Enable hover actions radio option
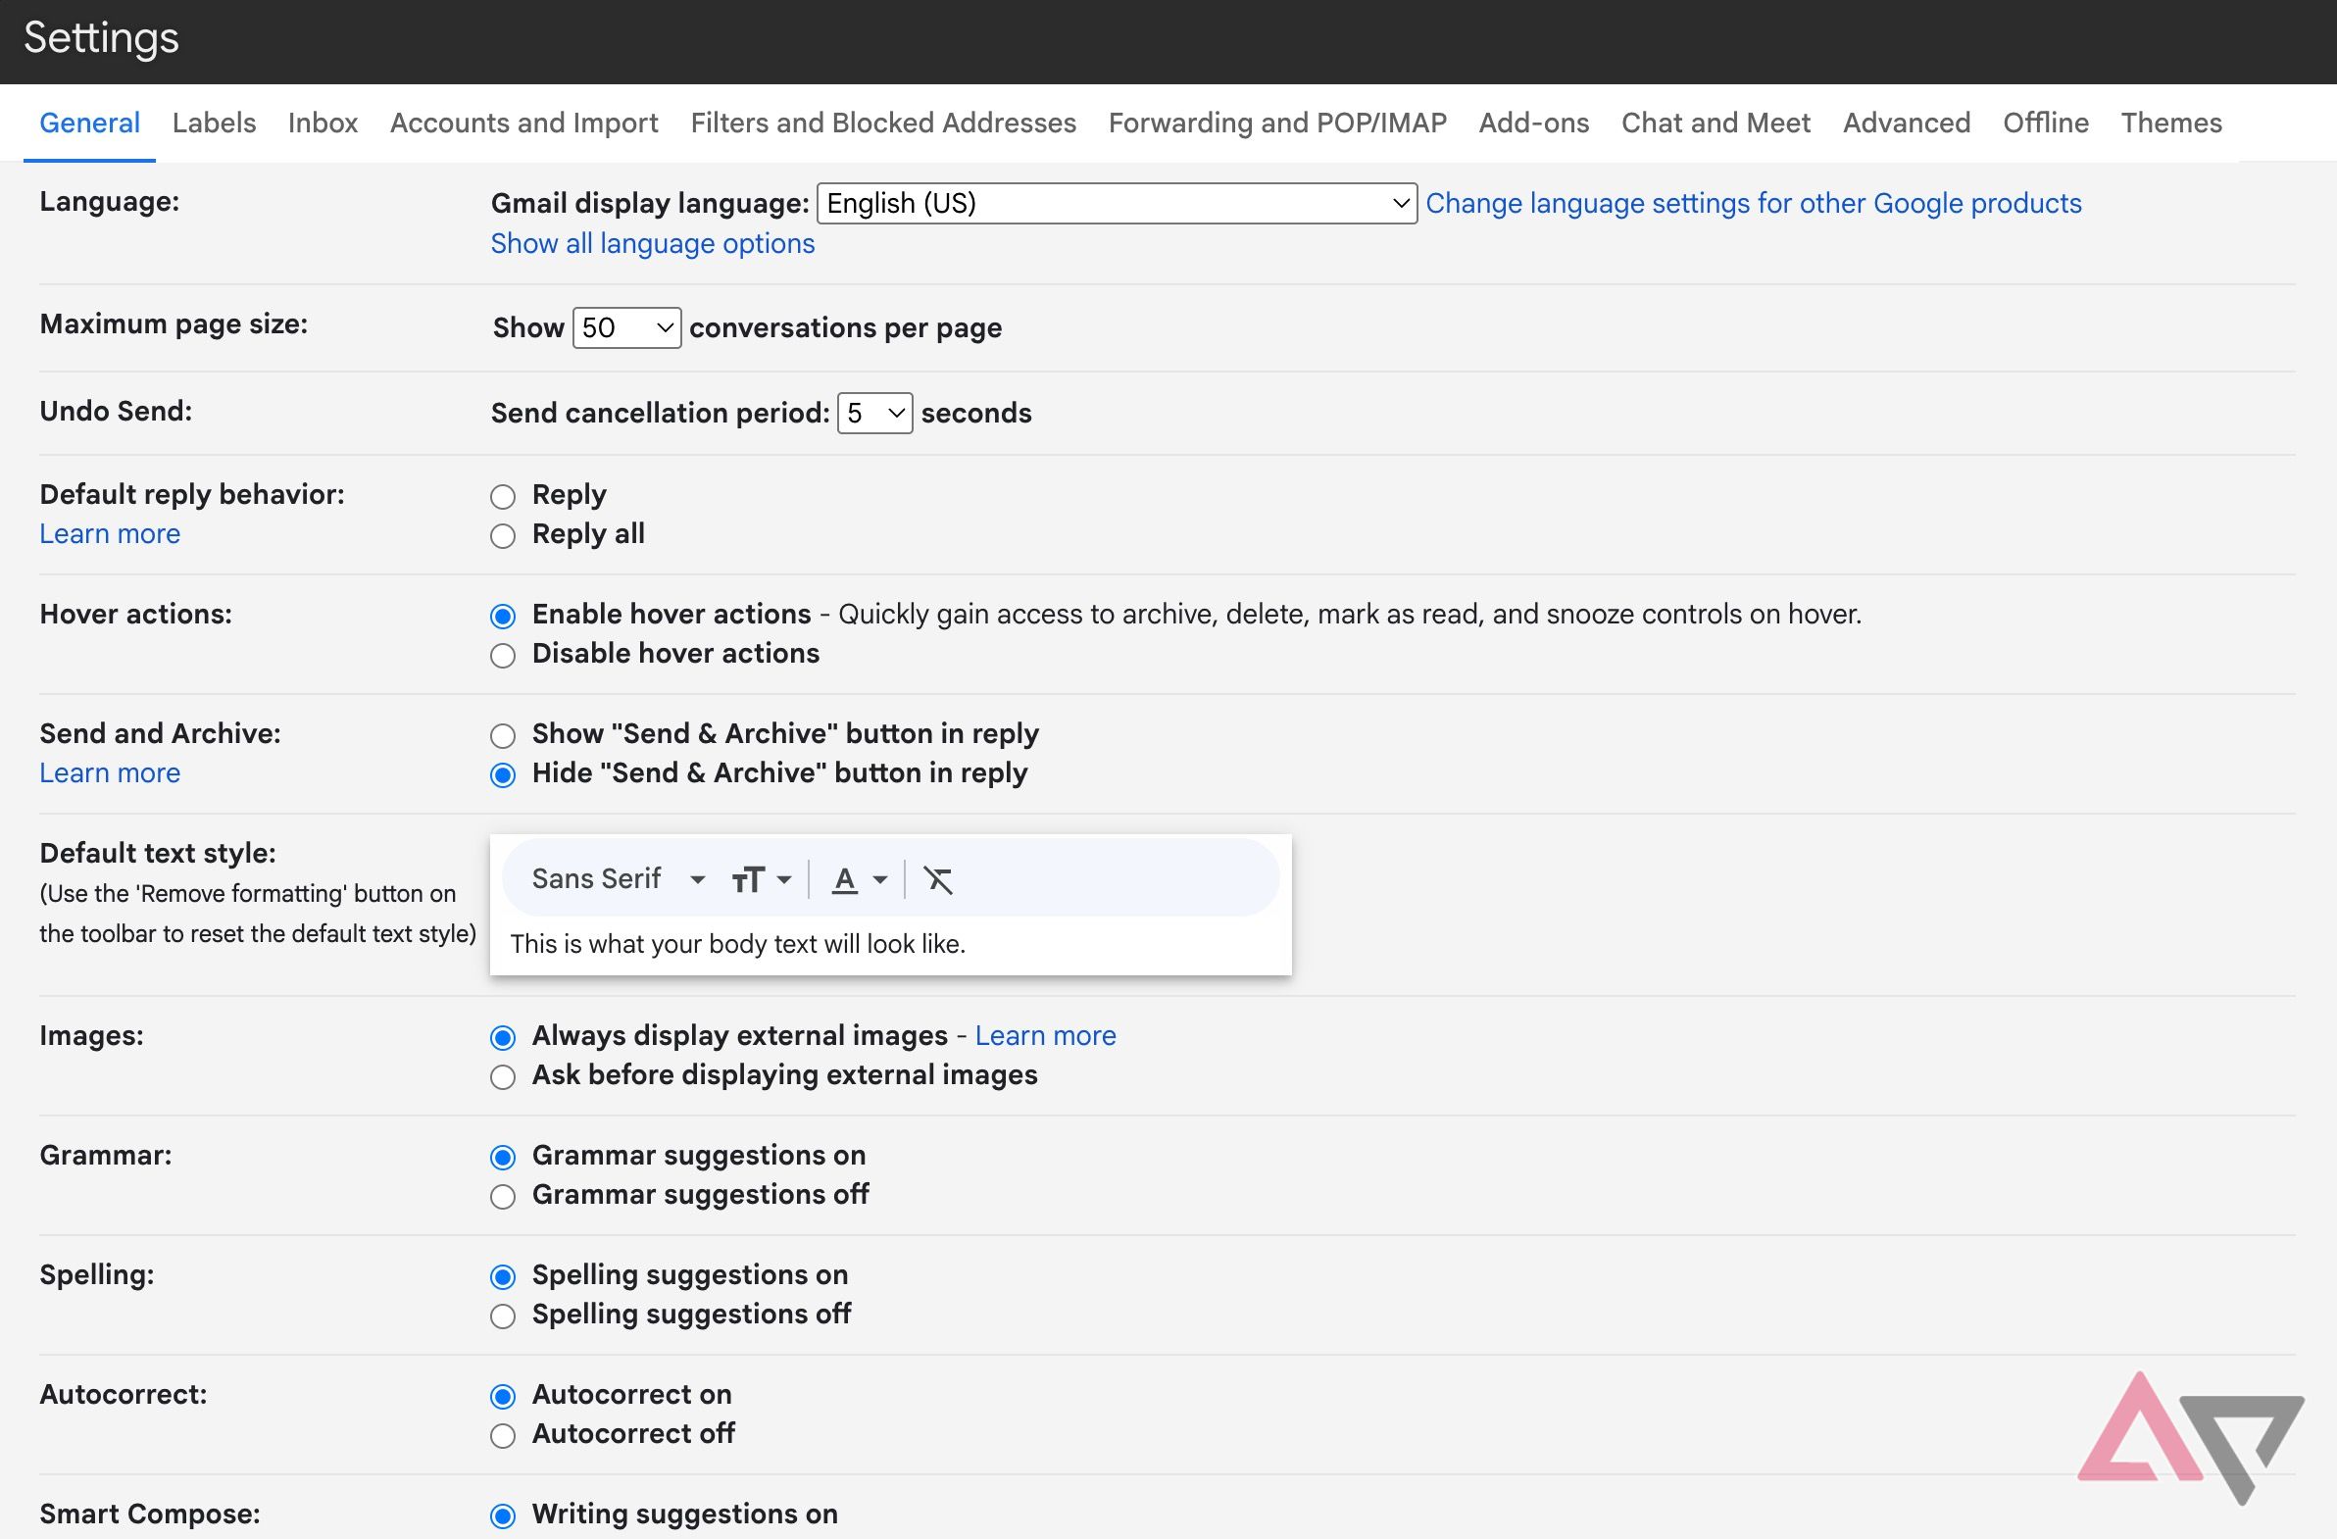This screenshot has width=2337, height=1539. (x=503, y=616)
